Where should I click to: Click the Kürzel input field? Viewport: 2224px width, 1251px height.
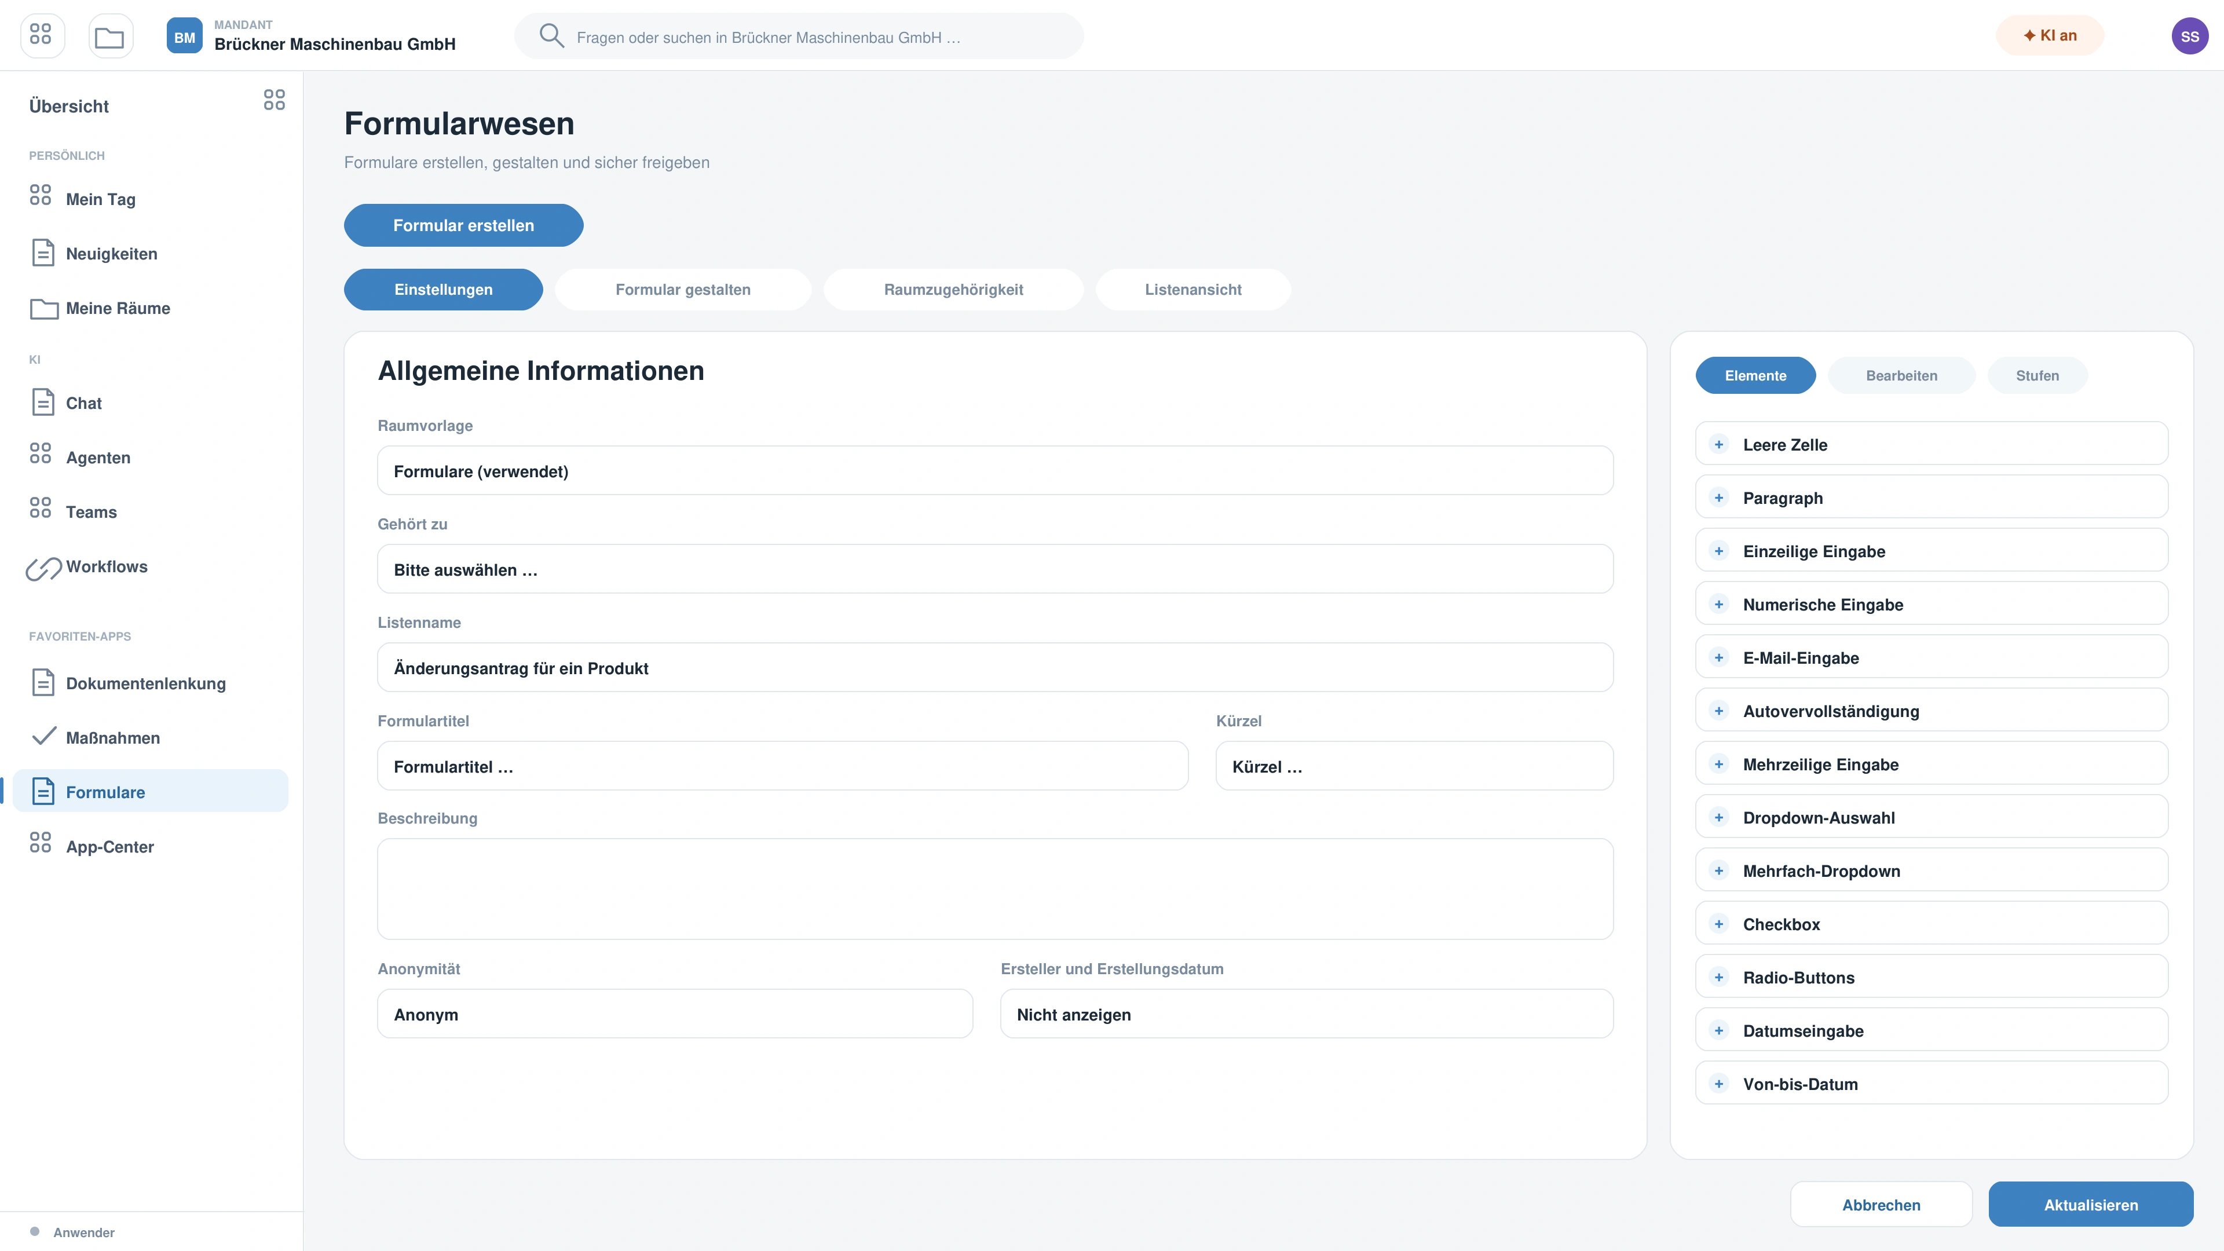(1413, 766)
